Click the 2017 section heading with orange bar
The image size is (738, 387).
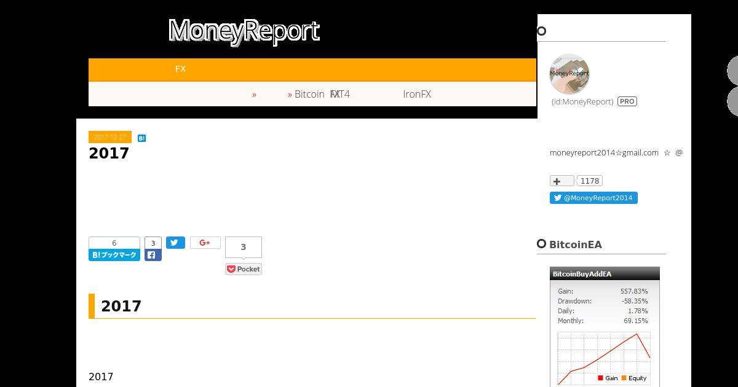pos(312,306)
